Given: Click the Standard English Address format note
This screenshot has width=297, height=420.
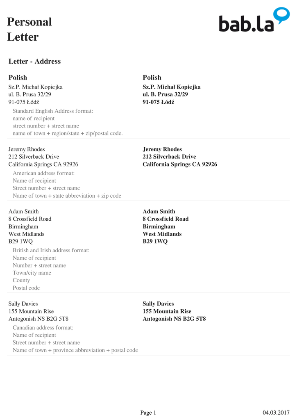Looking at the screenshot, I should [x=53, y=111].
